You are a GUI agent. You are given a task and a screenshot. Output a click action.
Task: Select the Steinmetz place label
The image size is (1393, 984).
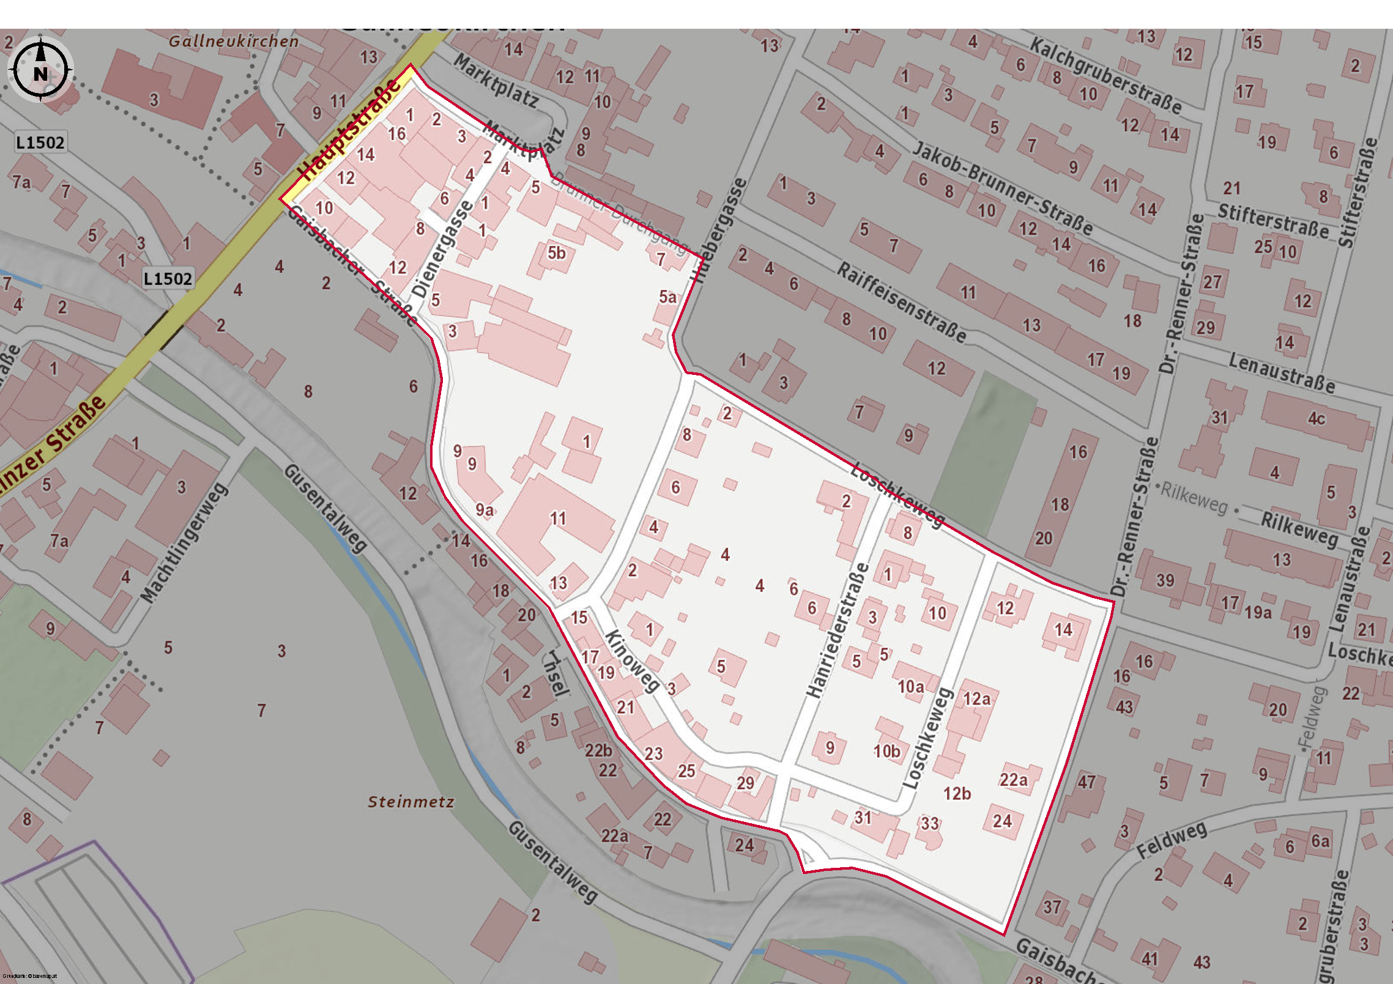coord(411,802)
